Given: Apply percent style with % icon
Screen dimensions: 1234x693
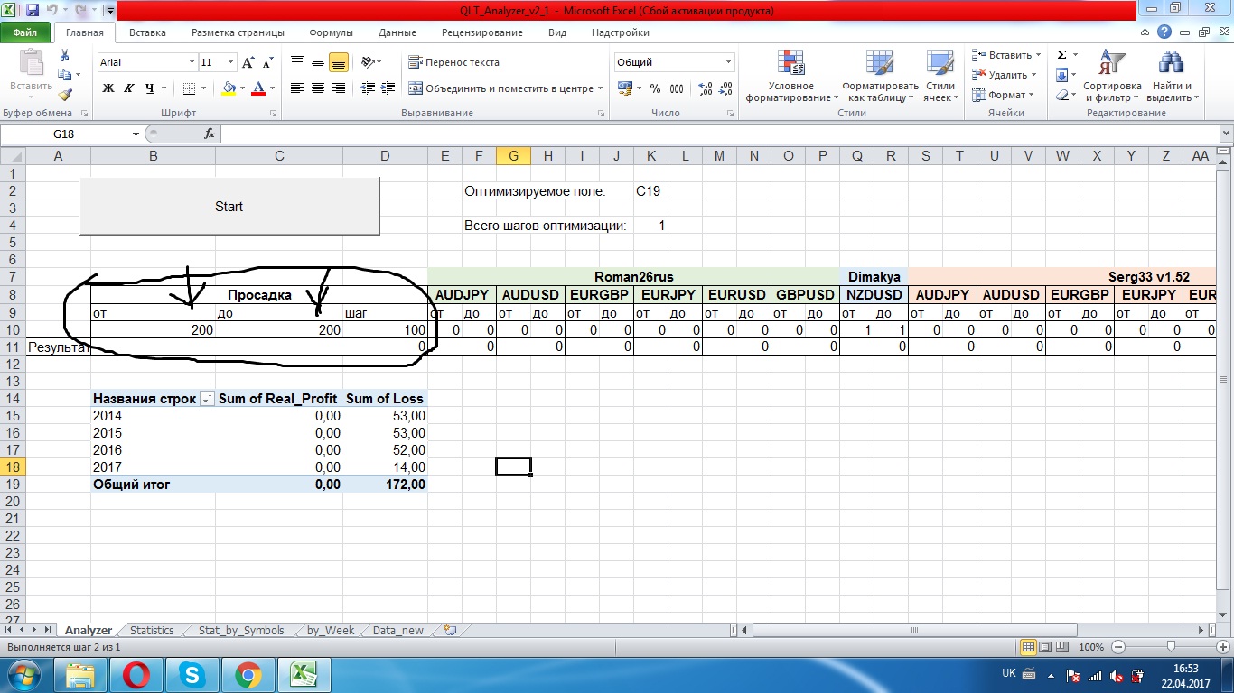Looking at the screenshot, I should pos(655,88).
